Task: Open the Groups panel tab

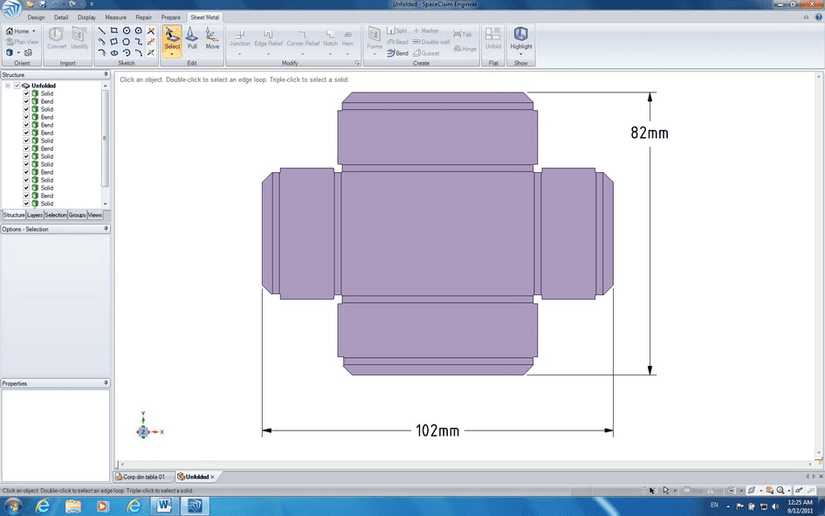Action: pos(77,215)
